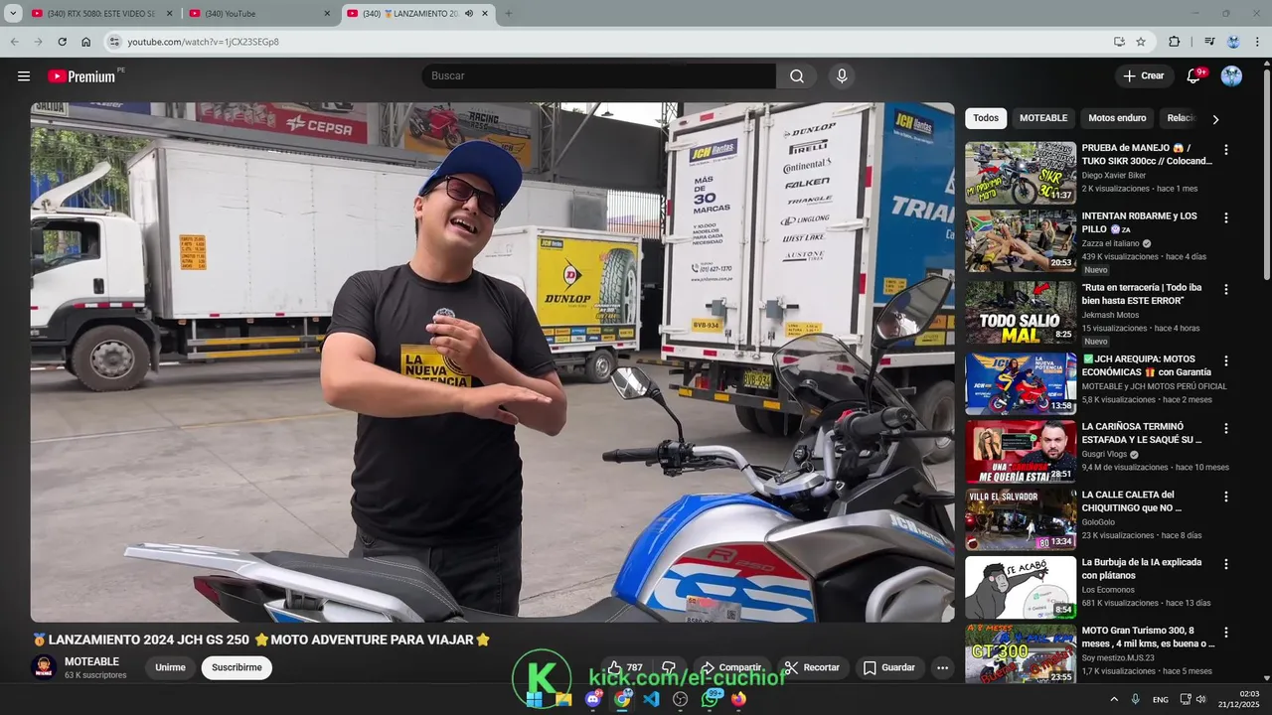Open MOTEABLE channel name link

tap(91, 661)
